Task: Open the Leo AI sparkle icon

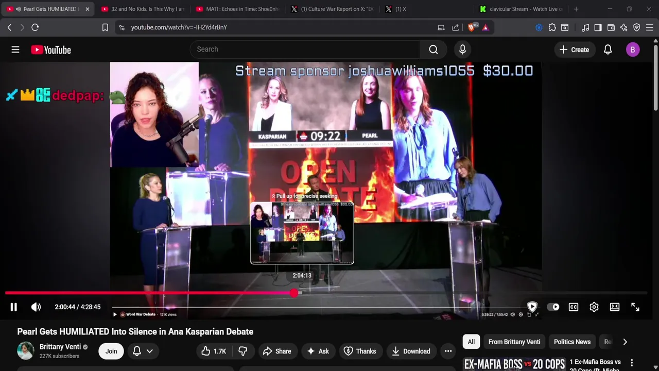Action: coord(624,27)
